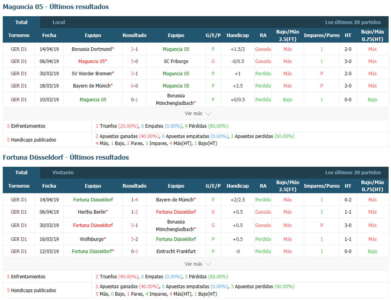Click '5 Handicaps publicados' under Fortuna table
Image resolution: width=391 pixels, height=300 pixels.
click(32, 290)
